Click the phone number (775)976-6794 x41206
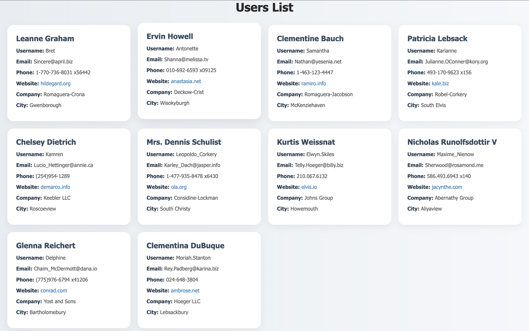 [x=62, y=280]
